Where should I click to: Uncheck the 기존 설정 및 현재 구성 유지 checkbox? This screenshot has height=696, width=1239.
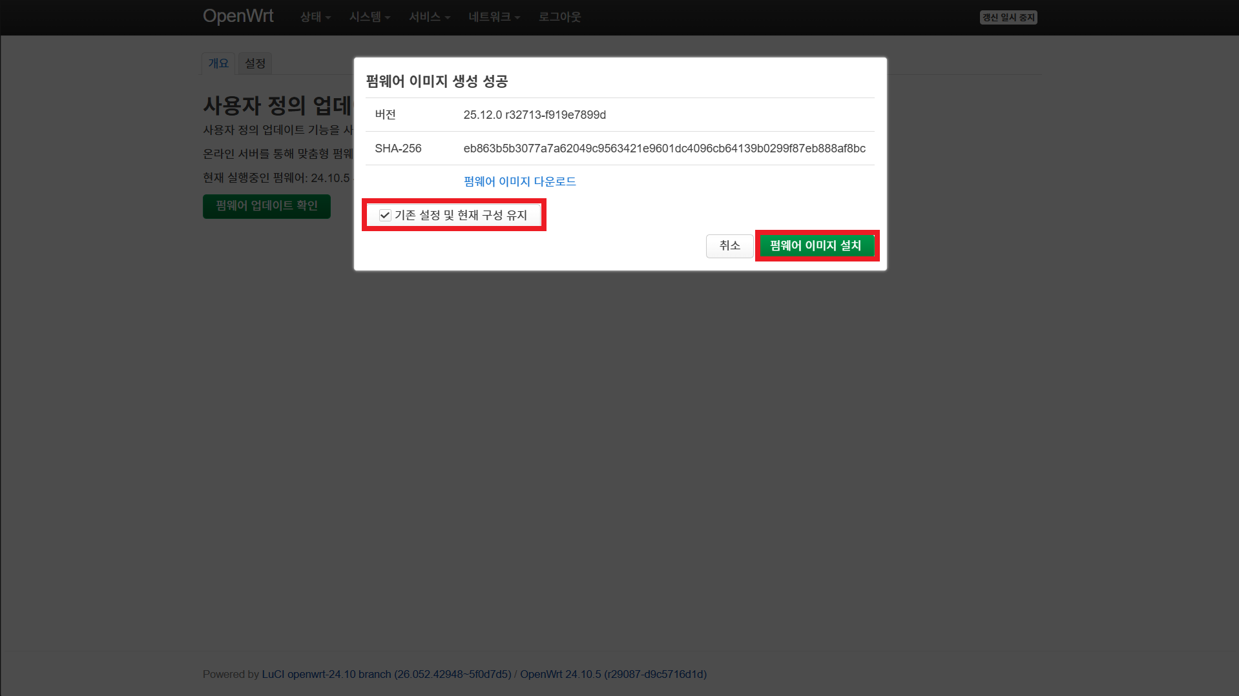(x=385, y=215)
